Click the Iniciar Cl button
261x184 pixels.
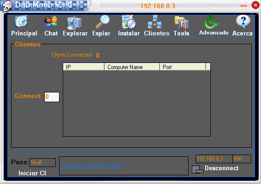click(x=32, y=173)
